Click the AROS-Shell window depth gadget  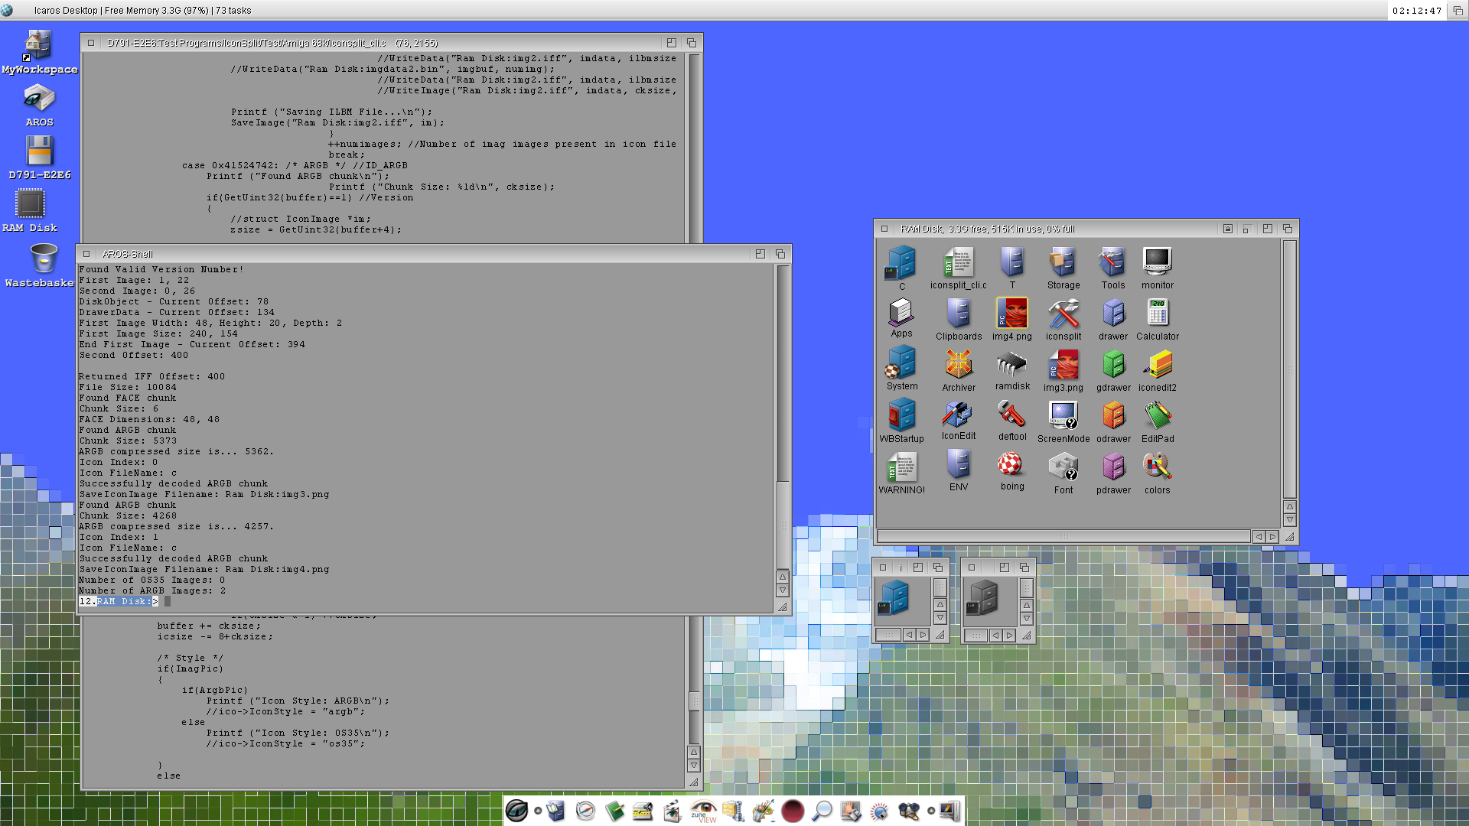[x=780, y=254]
